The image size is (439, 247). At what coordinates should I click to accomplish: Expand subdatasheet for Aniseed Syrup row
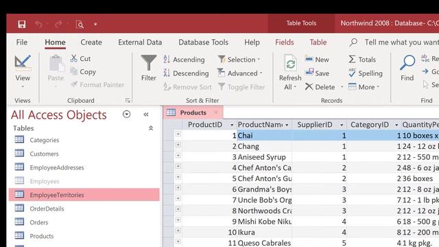tap(178, 156)
